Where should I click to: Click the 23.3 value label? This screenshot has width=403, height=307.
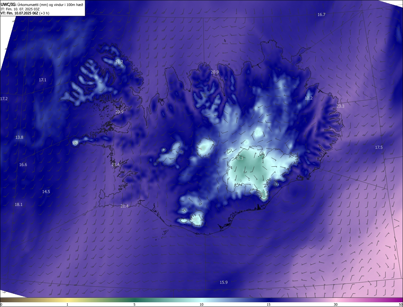point(340,106)
